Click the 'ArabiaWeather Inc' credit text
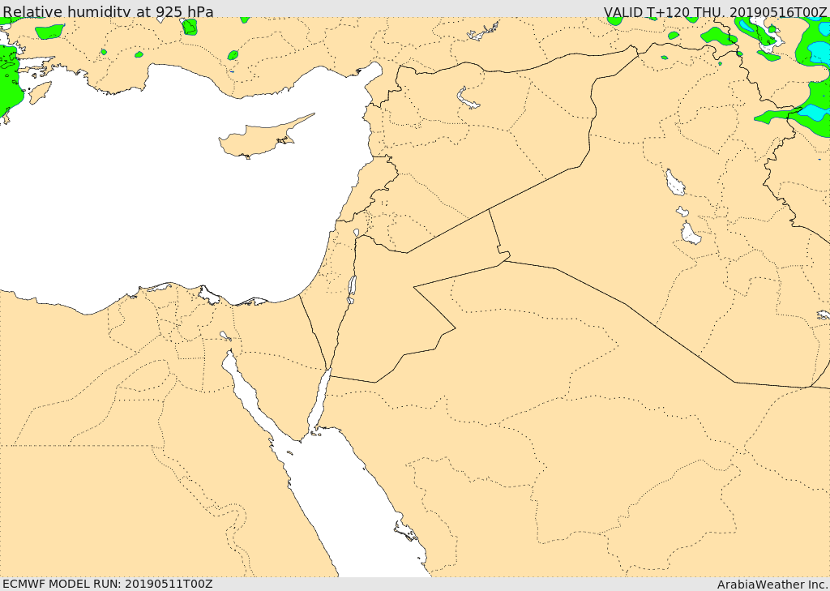This screenshot has height=591, width=830. [772, 585]
